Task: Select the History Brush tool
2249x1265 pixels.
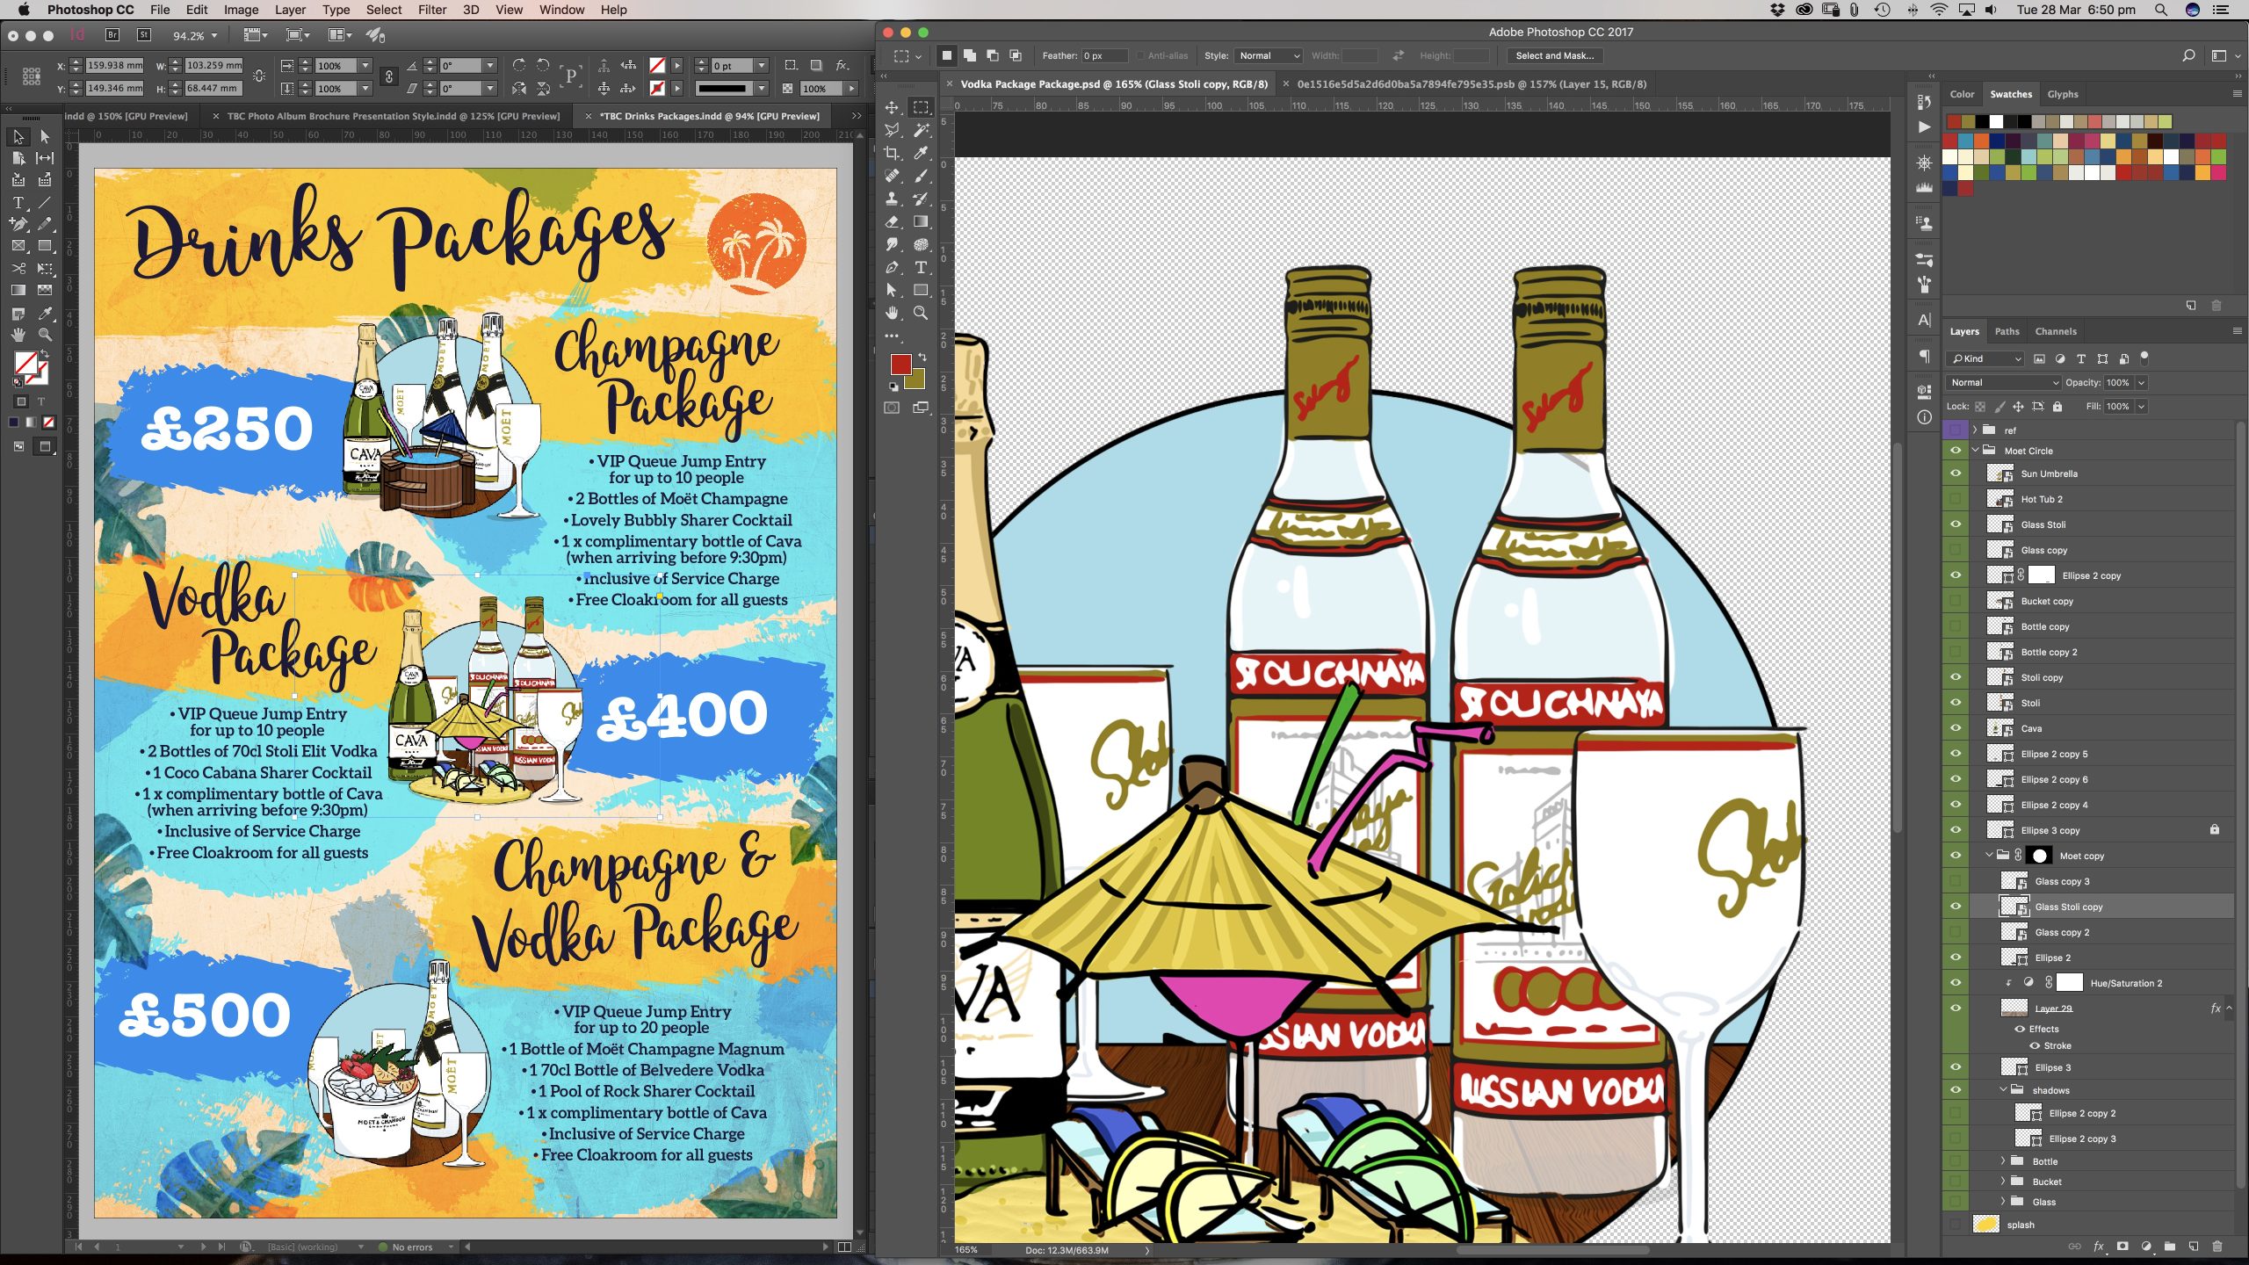Action: click(921, 199)
